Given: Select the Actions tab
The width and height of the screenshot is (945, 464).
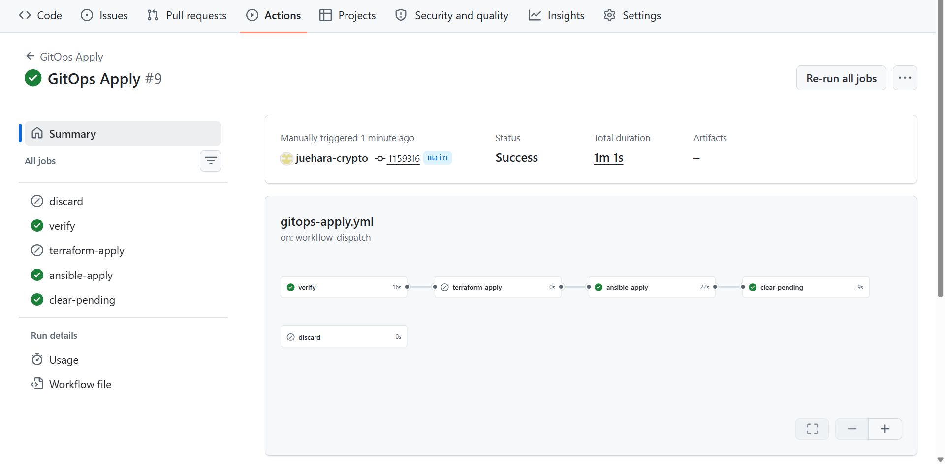Looking at the screenshot, I should click(273, 15).
